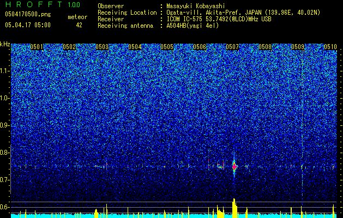Click the timestamp 05.04.17 05:00
This screenshot has height=218, width=343.
[28, 25]
